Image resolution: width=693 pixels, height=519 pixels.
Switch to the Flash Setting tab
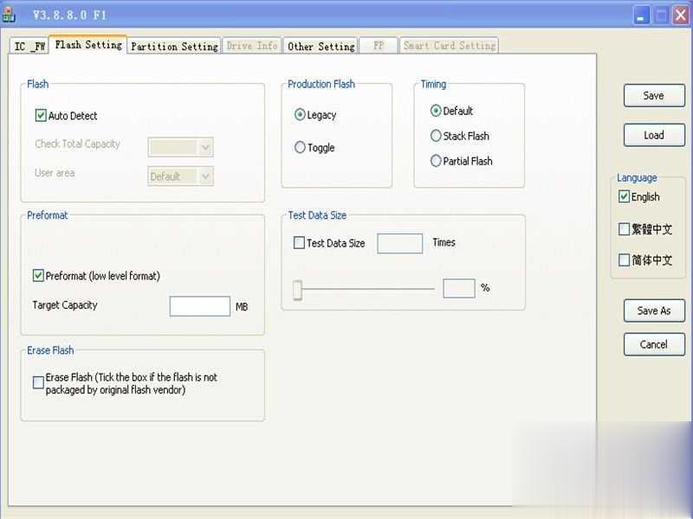click(x=88, y=45)
